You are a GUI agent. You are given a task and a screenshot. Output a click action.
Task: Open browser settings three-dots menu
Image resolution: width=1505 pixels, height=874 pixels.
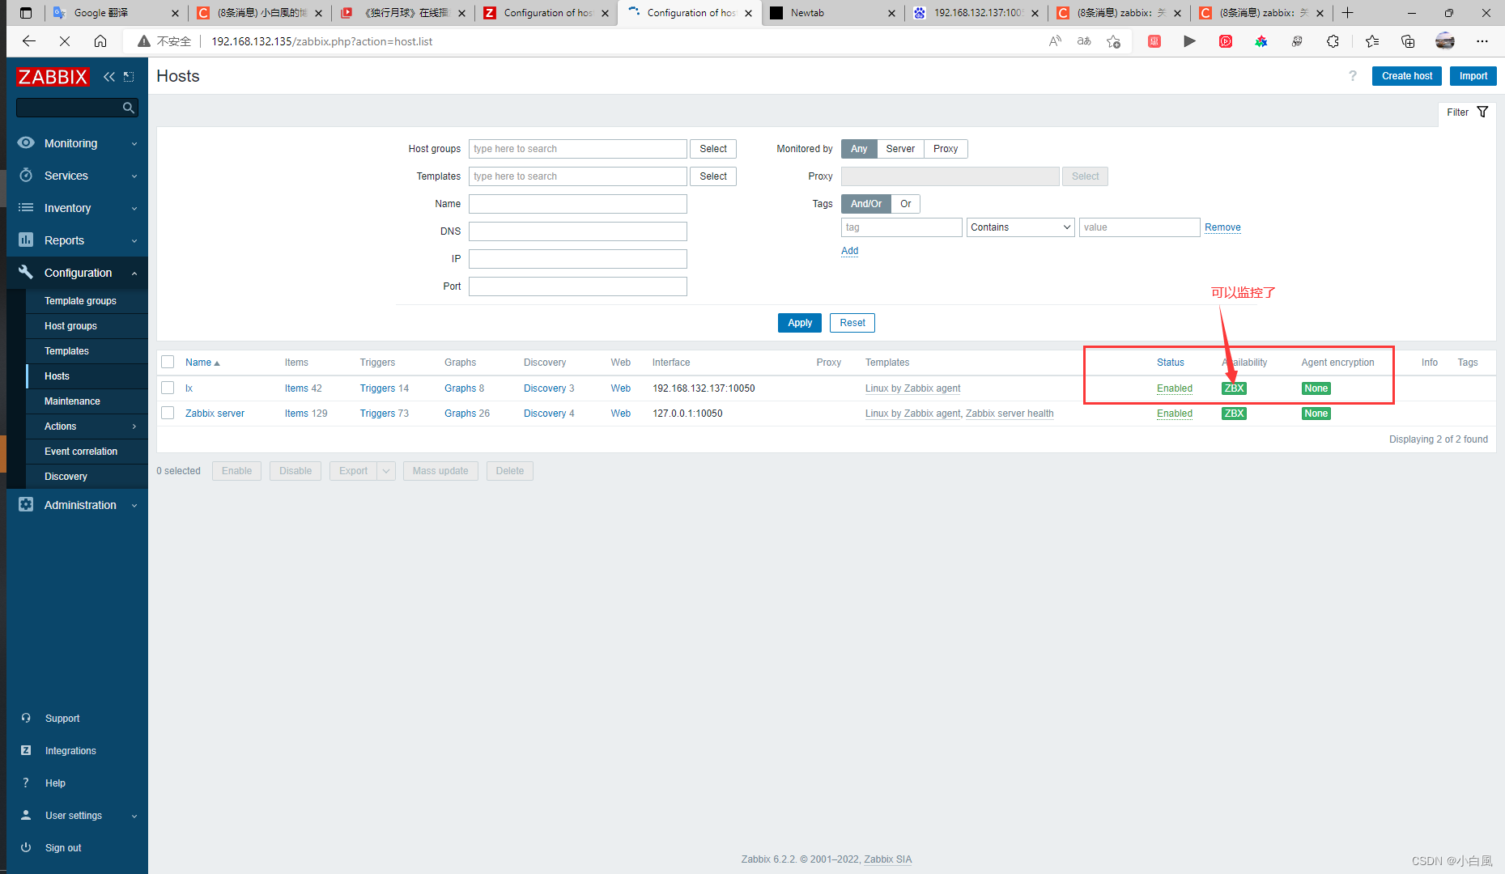point(1482,40)
